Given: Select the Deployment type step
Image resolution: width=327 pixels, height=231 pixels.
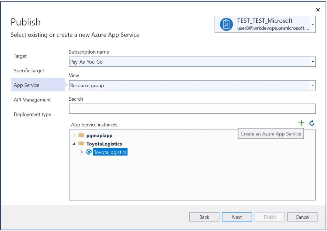Looking at the screenshot, I should pyautogui.click(x=32, y=114).
